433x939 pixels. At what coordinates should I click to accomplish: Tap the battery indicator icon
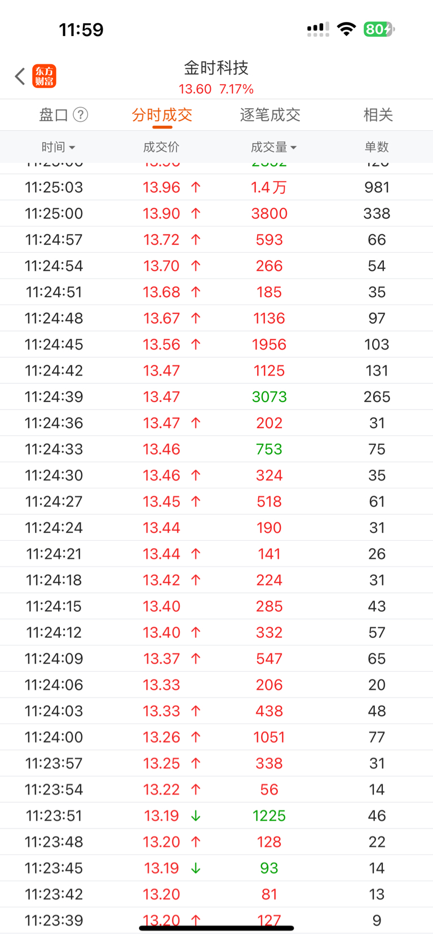(x=379, y=29)
